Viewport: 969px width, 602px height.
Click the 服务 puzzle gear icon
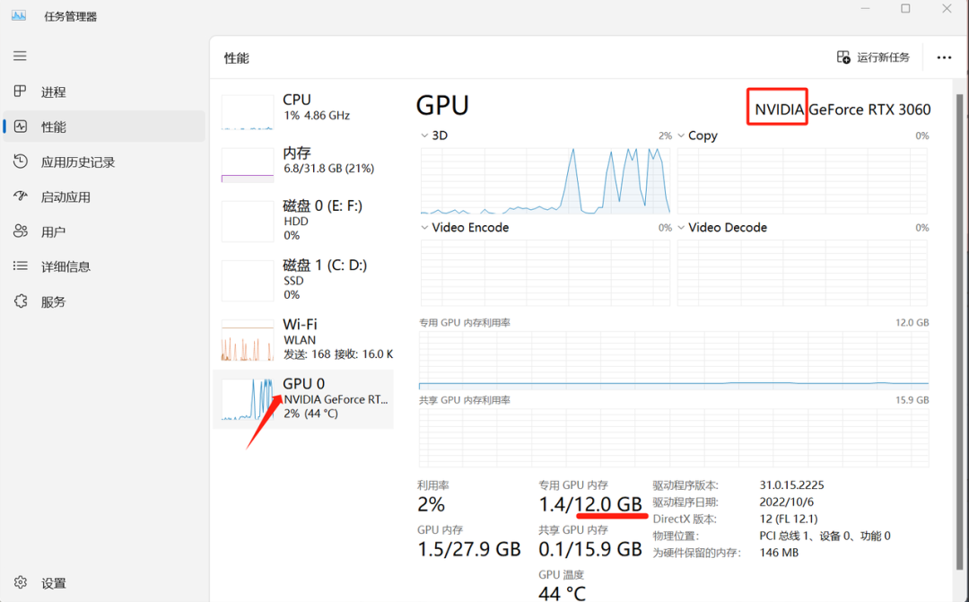(21, 301)
